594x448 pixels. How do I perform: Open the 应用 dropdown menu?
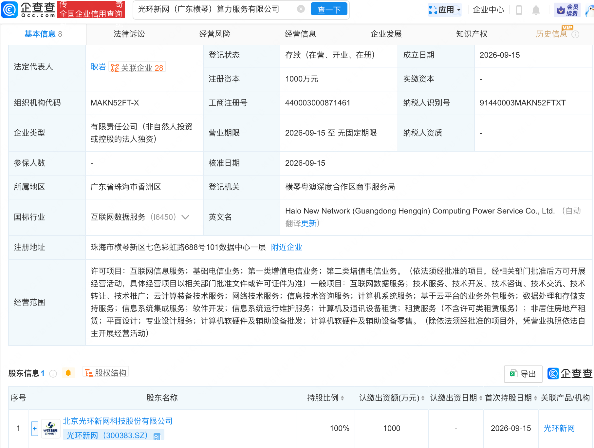[445, 10]
